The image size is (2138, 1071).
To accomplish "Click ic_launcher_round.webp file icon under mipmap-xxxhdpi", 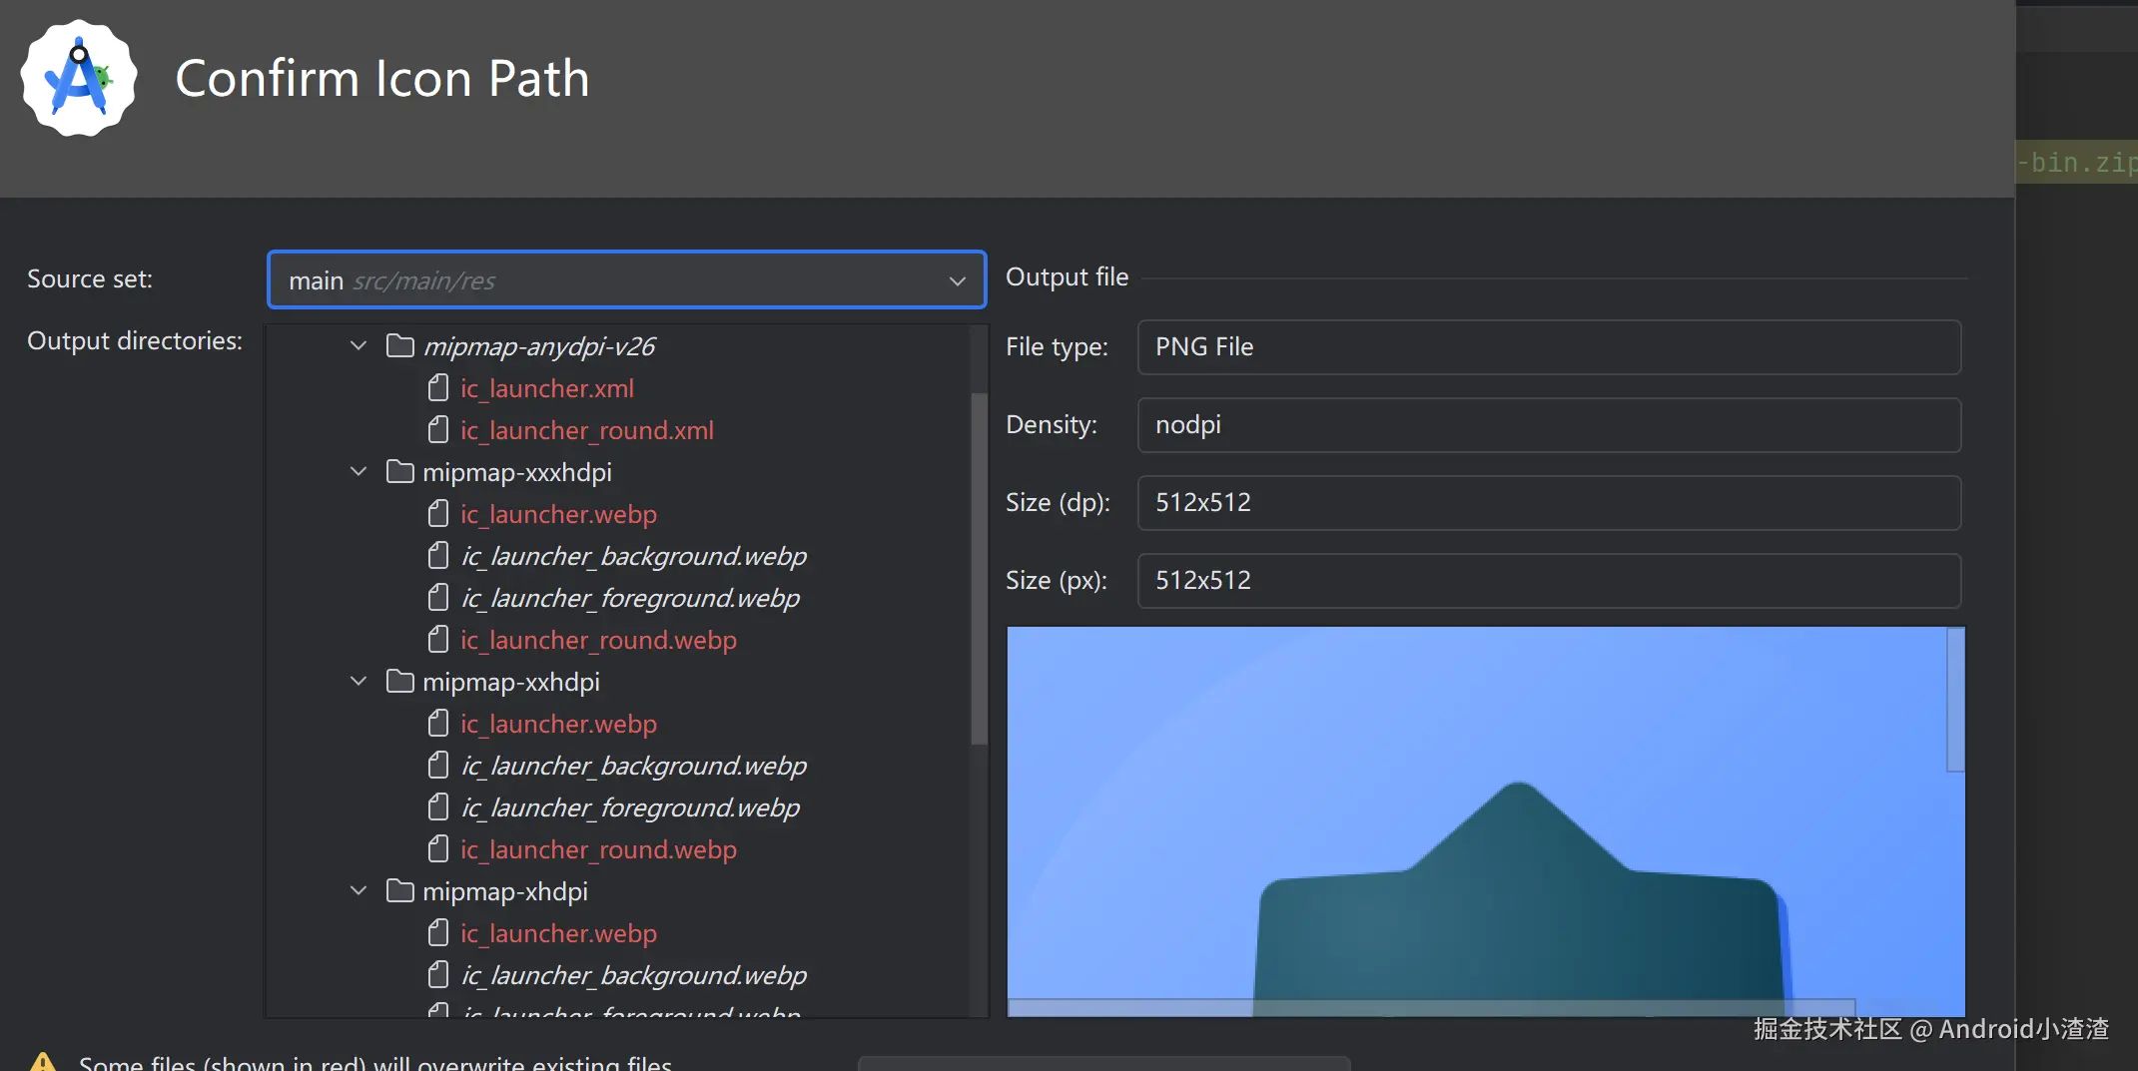I will point(438,640).
